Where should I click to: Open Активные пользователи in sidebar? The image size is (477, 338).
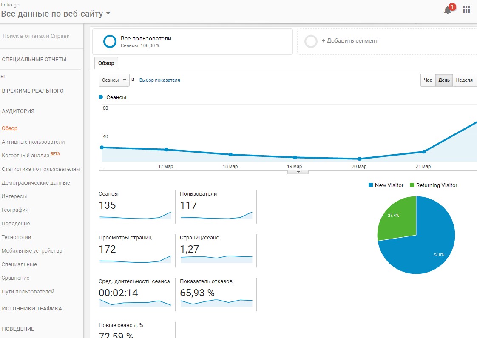(33, 142)
